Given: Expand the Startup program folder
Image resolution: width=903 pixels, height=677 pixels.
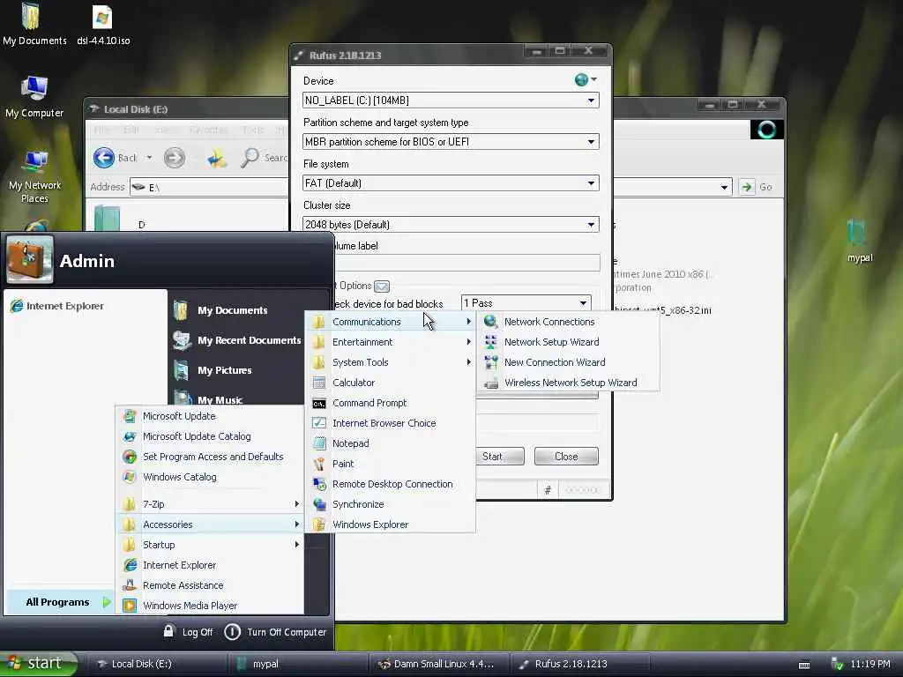Looking at the screenshot, I should (x=210, y=545).
